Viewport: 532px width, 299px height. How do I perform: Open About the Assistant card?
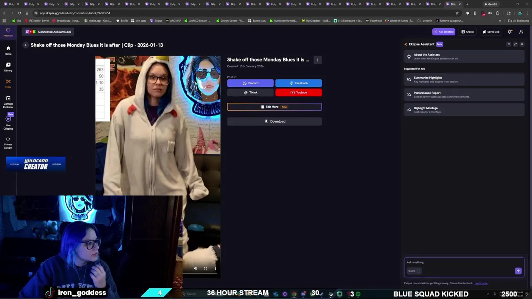[x=464, y=56]
